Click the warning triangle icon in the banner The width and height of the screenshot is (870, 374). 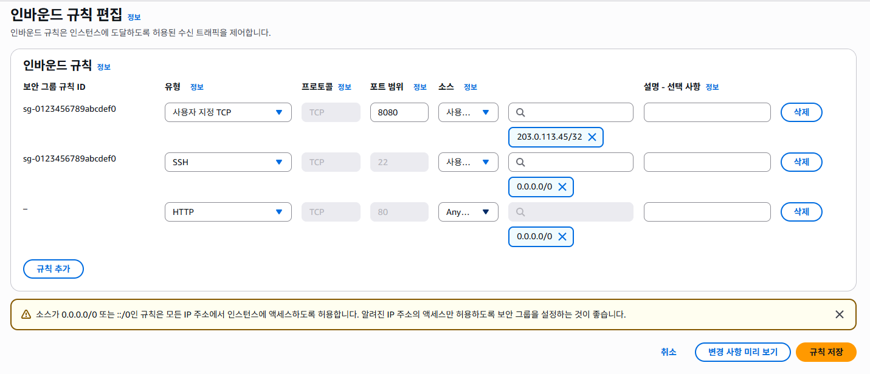point(26,314)
